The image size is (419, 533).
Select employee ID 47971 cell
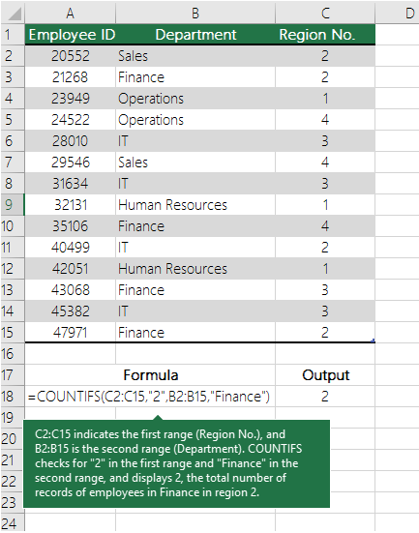coord(70,333)
